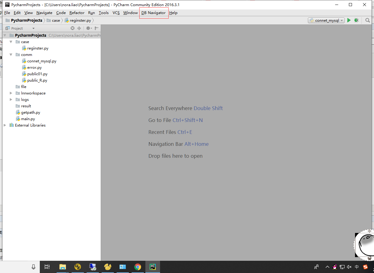Open PyCharm taskbar icon
The image size is (374, 273).
(152, 267)
